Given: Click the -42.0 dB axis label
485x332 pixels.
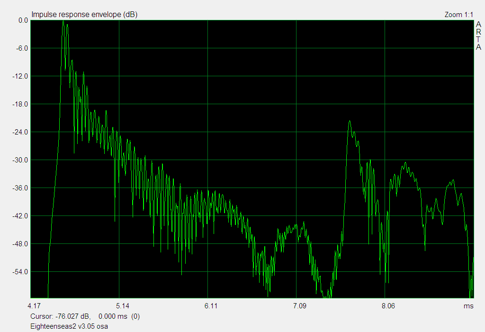Looking at the screenshot, I should click(20, 216).
